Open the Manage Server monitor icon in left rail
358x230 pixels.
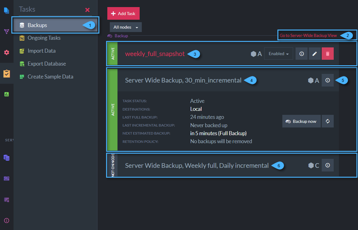[x=6, y=179]
